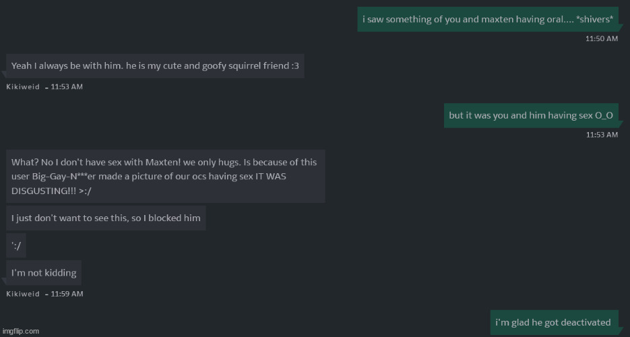Select the "so I blocked him" message

pyautogui.click(x=106, y=218)
